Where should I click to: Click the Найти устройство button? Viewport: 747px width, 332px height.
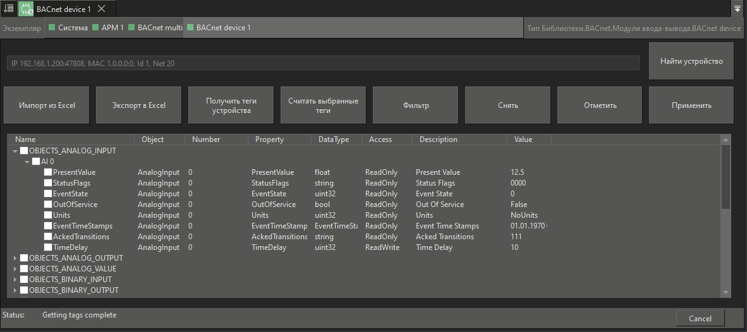pos(691,61)
